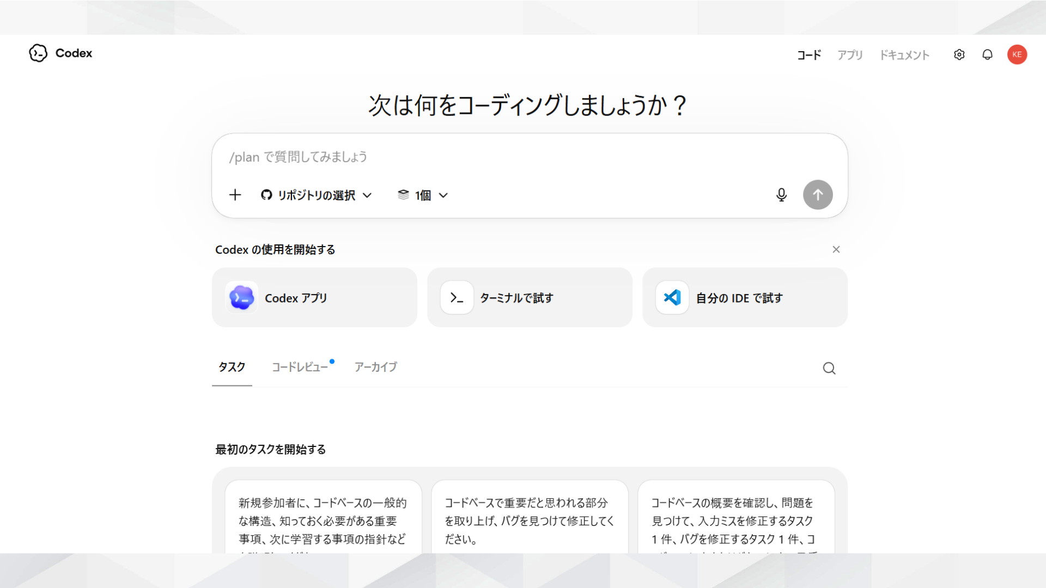1046x588 pixels.
Task: Select the コード nav item
Action: (x=809, y=55)
